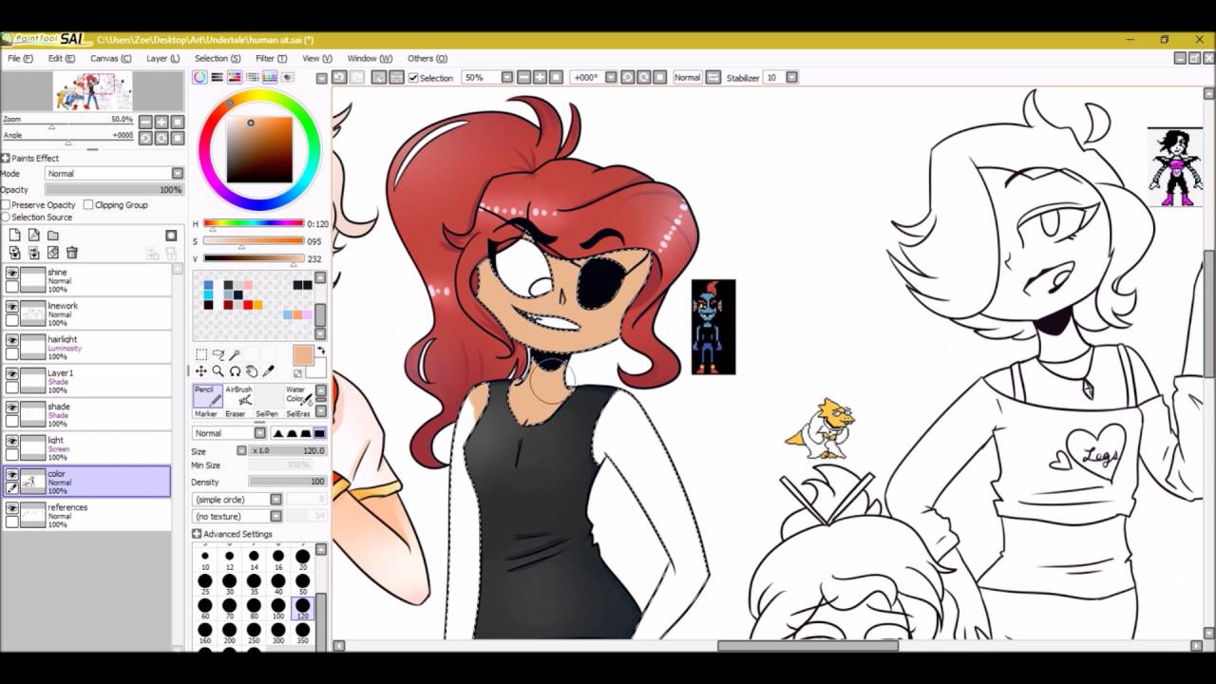
Task: Select the hand pan tool
Action: 252,371
